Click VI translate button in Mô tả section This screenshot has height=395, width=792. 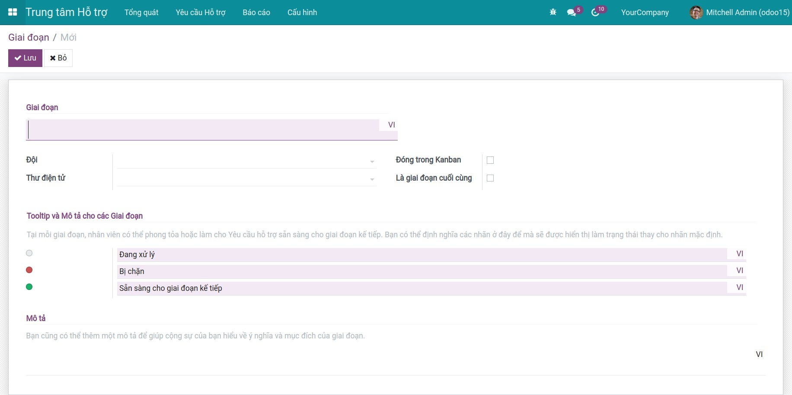[x=759, y=354]
